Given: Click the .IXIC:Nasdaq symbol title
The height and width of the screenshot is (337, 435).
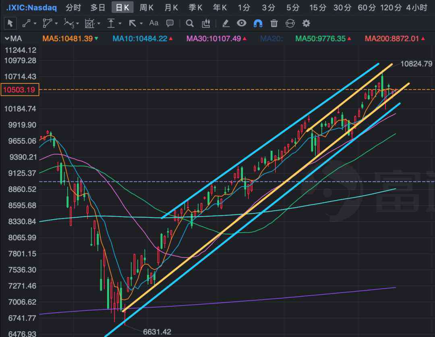Looking at the screenshot, I should point(31,8).
